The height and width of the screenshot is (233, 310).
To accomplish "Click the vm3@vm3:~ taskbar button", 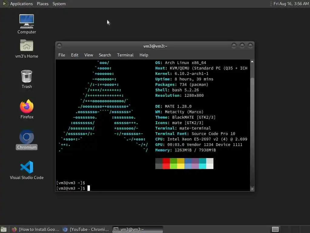I will (x=138, y=229).
